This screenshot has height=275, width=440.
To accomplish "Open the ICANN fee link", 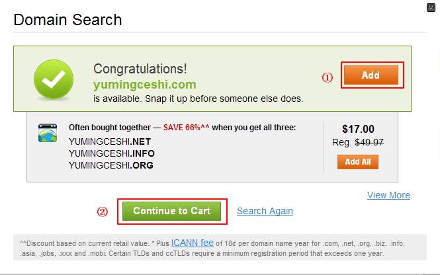I will click(193, 243).
